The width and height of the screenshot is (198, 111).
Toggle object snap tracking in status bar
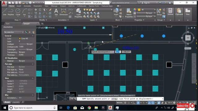pos(149,103)
